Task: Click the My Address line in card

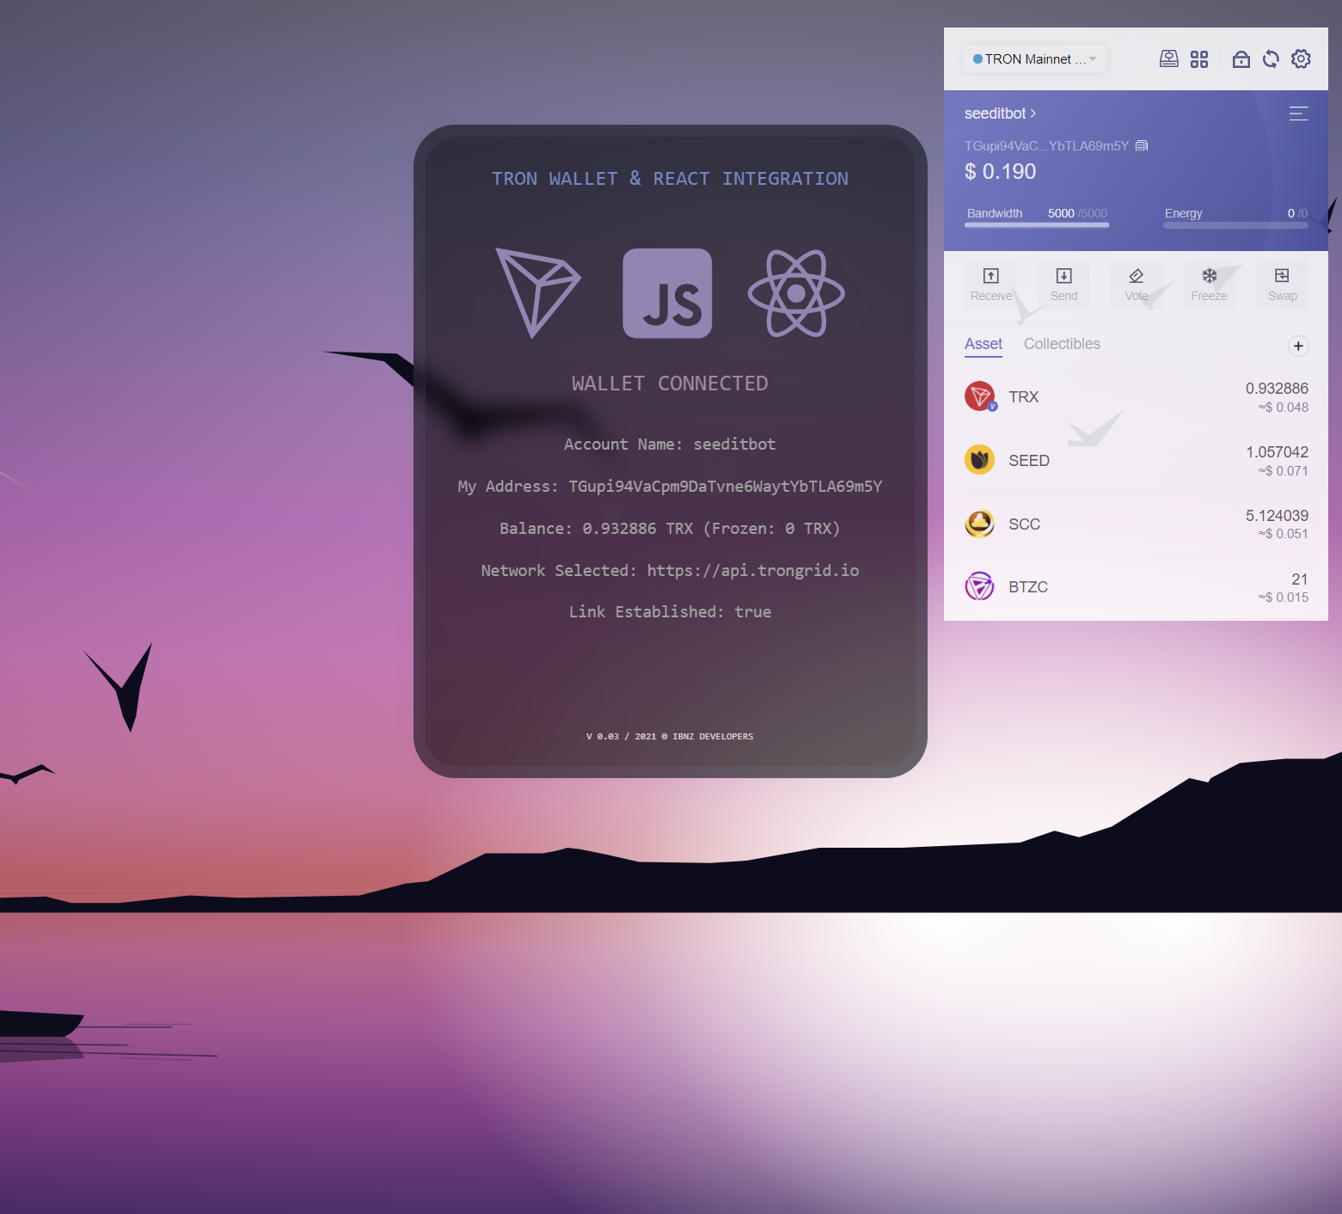Action: (670, 487)
